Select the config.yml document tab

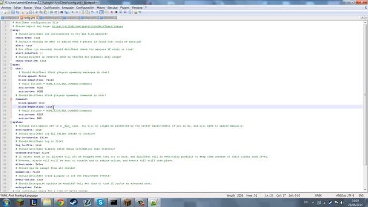click(x=29, y=18)
